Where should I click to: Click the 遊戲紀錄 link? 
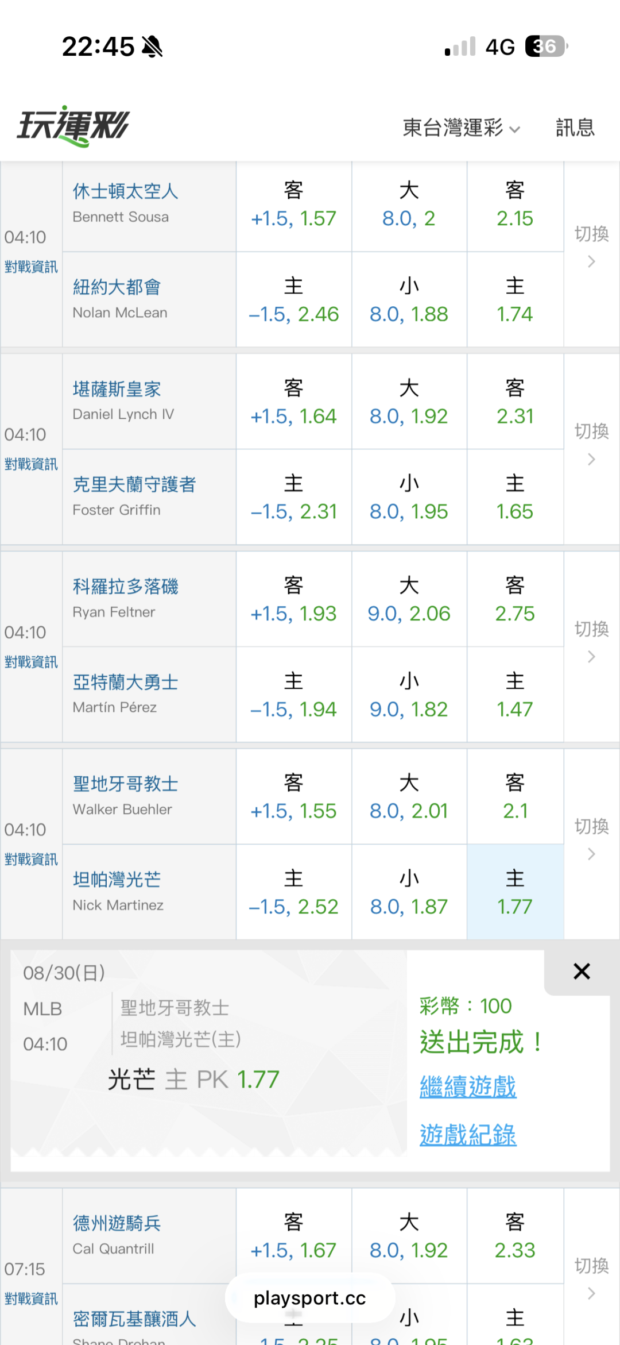[x=468, y=1135]
